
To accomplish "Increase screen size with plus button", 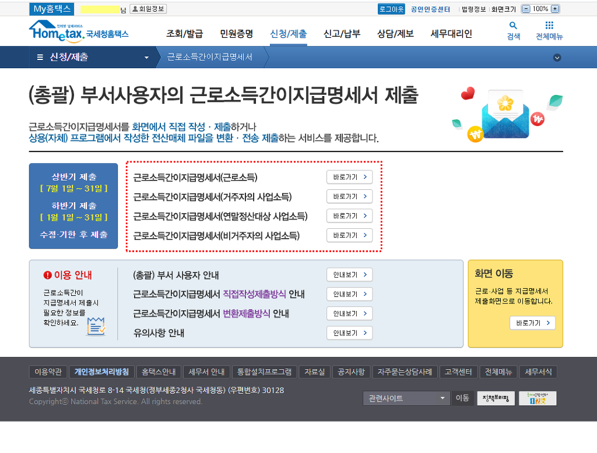I will point(555,9).
